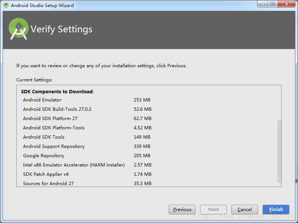298x223 pixels.
Task: Select 'Android SDK Platform-Tools' entry
Action: [x=54, y=127]
